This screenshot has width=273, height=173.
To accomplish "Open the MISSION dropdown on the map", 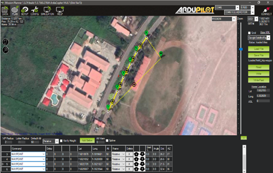I will [x=234, y=19].
